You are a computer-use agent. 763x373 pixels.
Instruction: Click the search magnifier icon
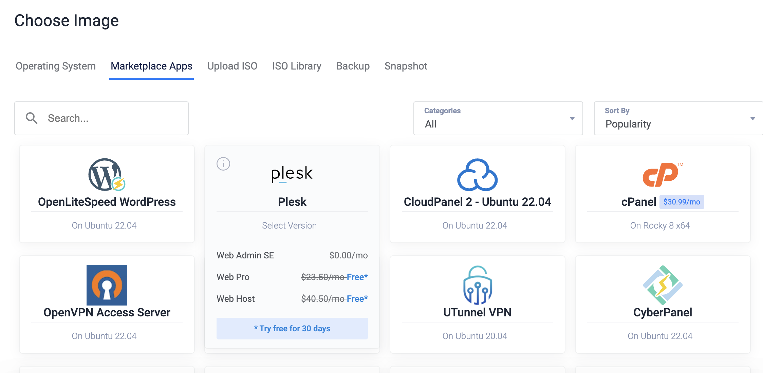(x=32, y=118)
